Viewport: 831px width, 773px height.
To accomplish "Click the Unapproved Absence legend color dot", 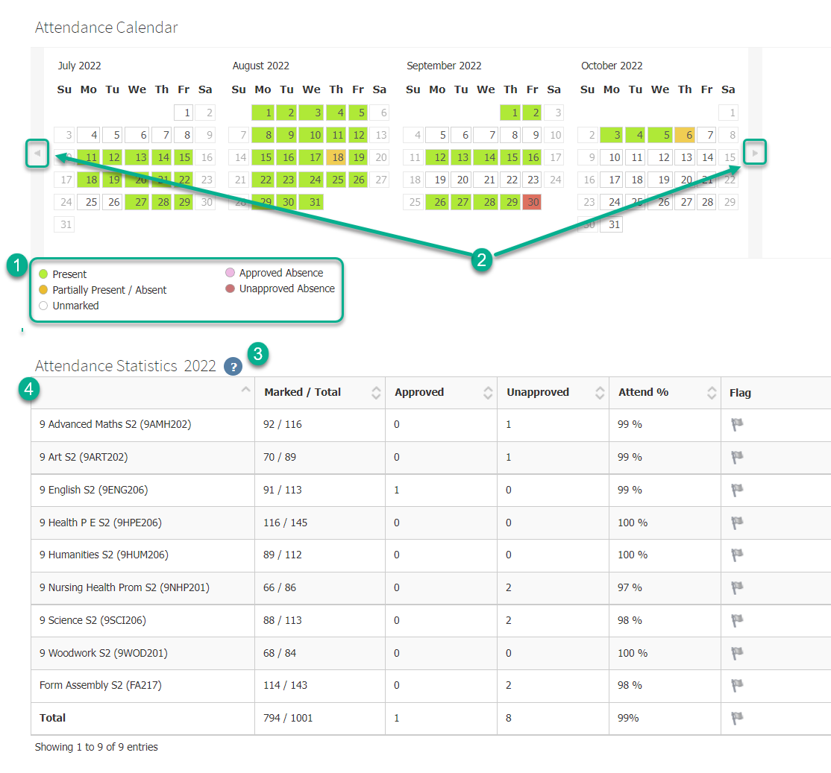I will pos(230,289).
